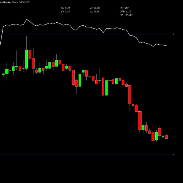Click the tallest green candlestick at the chart's peak
The height and width of the screenshot is (183, 183).
point(26,59)
